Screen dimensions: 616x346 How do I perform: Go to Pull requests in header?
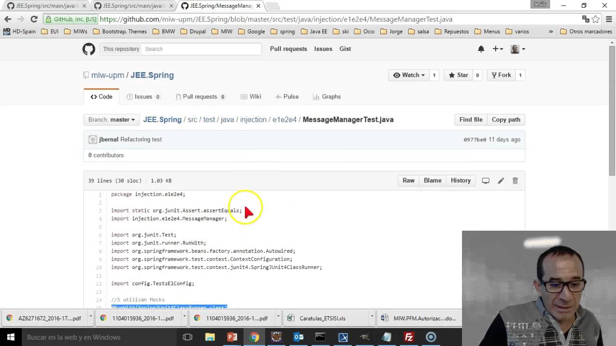point(288,49)
